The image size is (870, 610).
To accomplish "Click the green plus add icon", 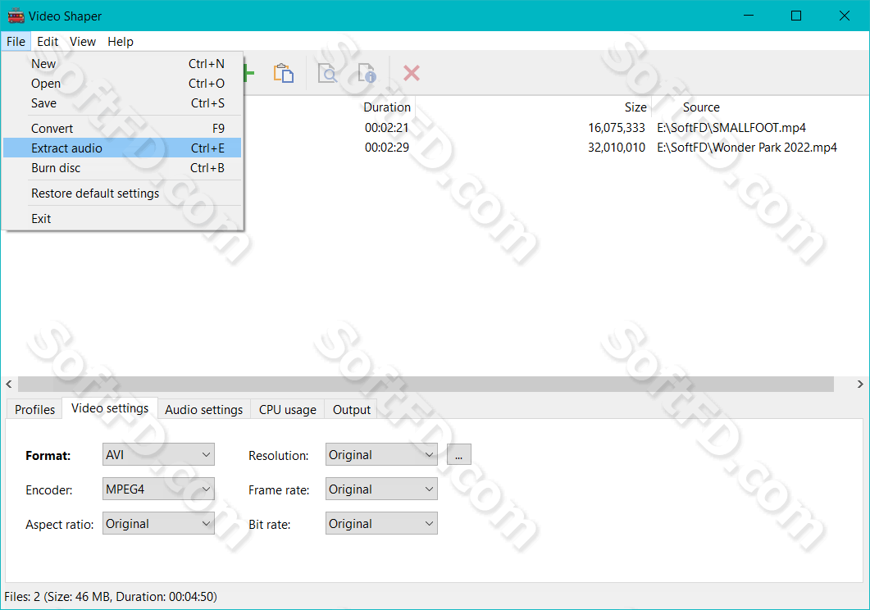I will click(x=249, y=73).
